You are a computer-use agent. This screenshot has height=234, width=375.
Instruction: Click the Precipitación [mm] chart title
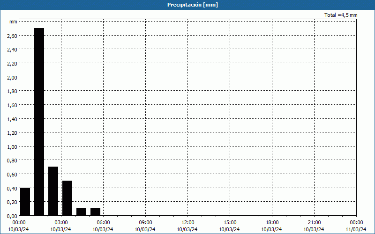click(x=193, y=5)
